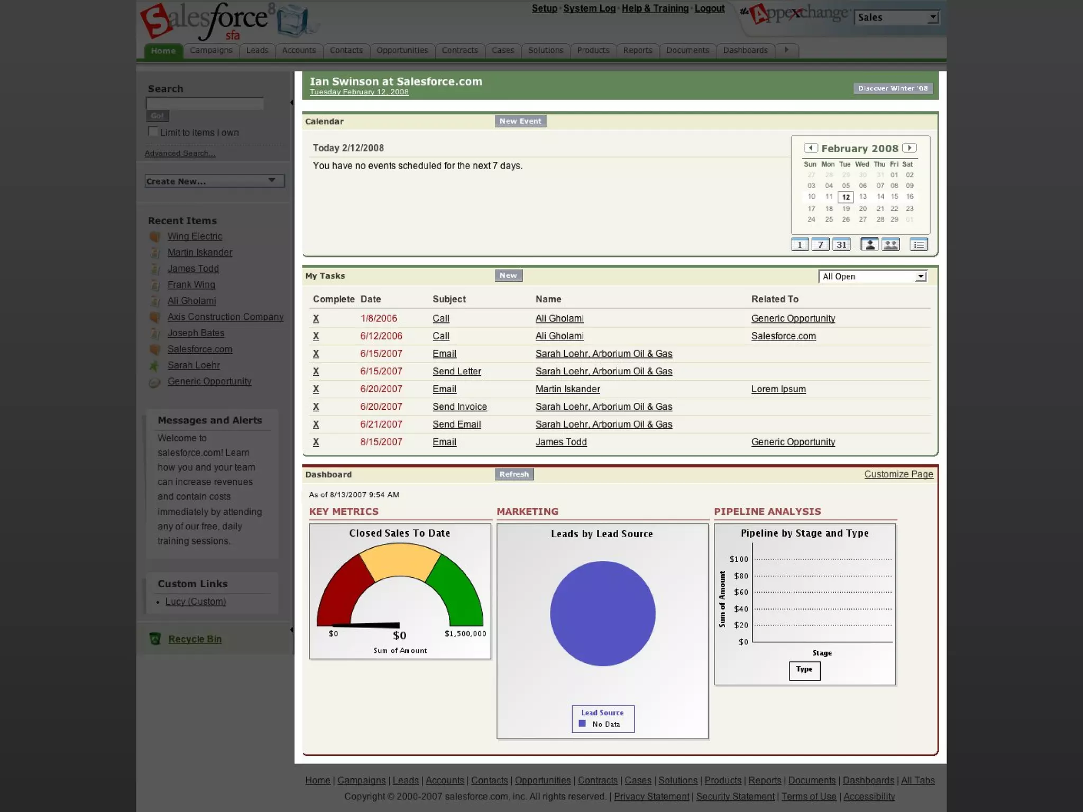This screenshot has height=812, width=1083.
Task: Select the single user calendar view icon
Action: (869, 245)
